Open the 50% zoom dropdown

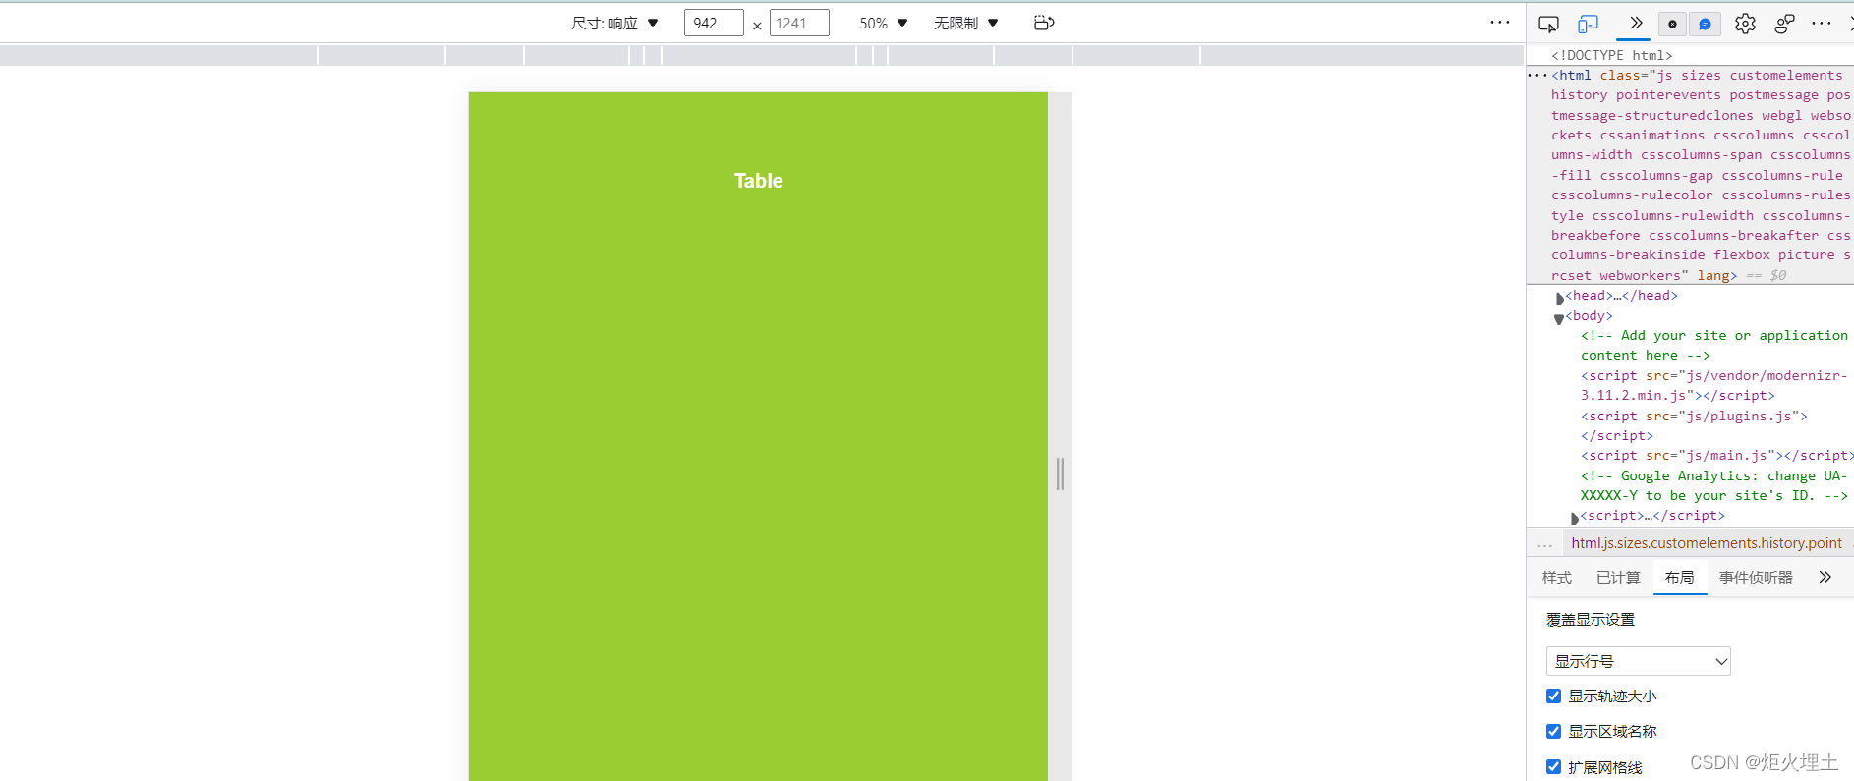pyautogui.click(x=884, y=23)
